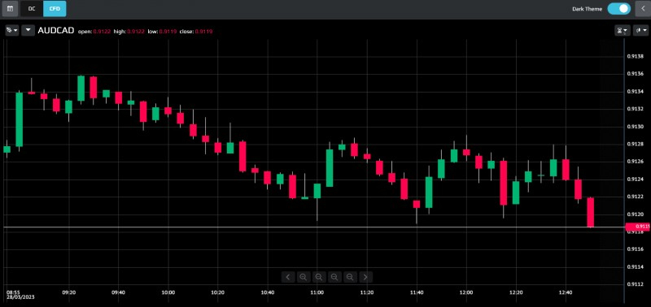651x307 pixels.
Task: Click the 0.9136 price axis label
Action: [x=635, y=74]
